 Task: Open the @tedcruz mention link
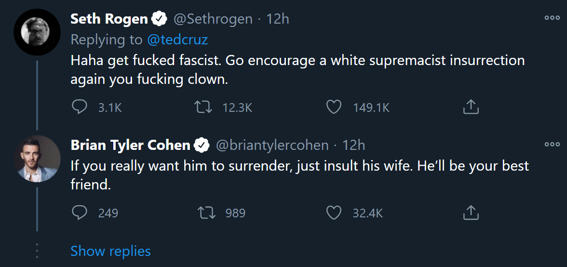[x=177, y=40]
